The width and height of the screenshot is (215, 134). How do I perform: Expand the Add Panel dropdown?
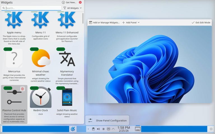[x=131, y=23]
